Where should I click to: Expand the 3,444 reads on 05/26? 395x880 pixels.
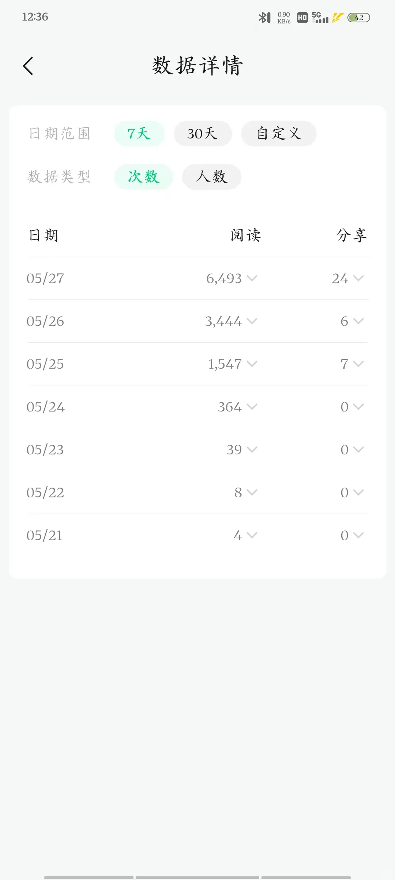click(232, 321)
